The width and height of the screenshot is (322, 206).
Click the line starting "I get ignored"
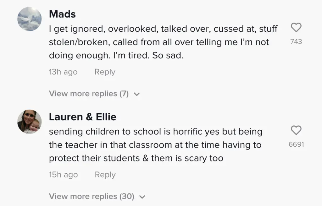point(163,29)
